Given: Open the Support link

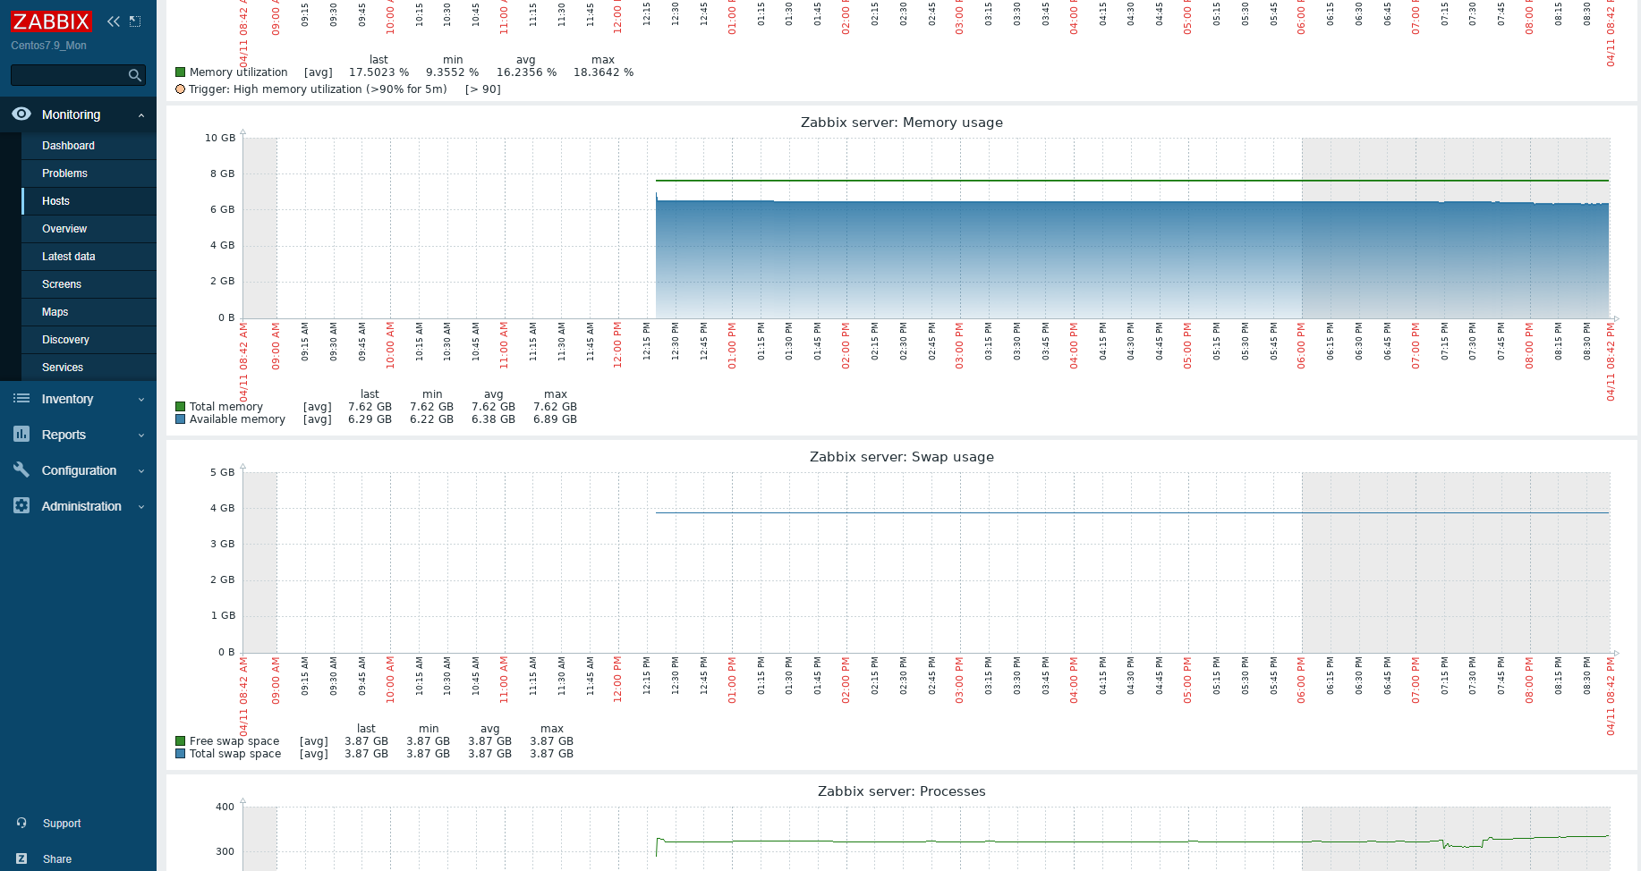Looking at the screenshot, I should (x=62, y=824).
